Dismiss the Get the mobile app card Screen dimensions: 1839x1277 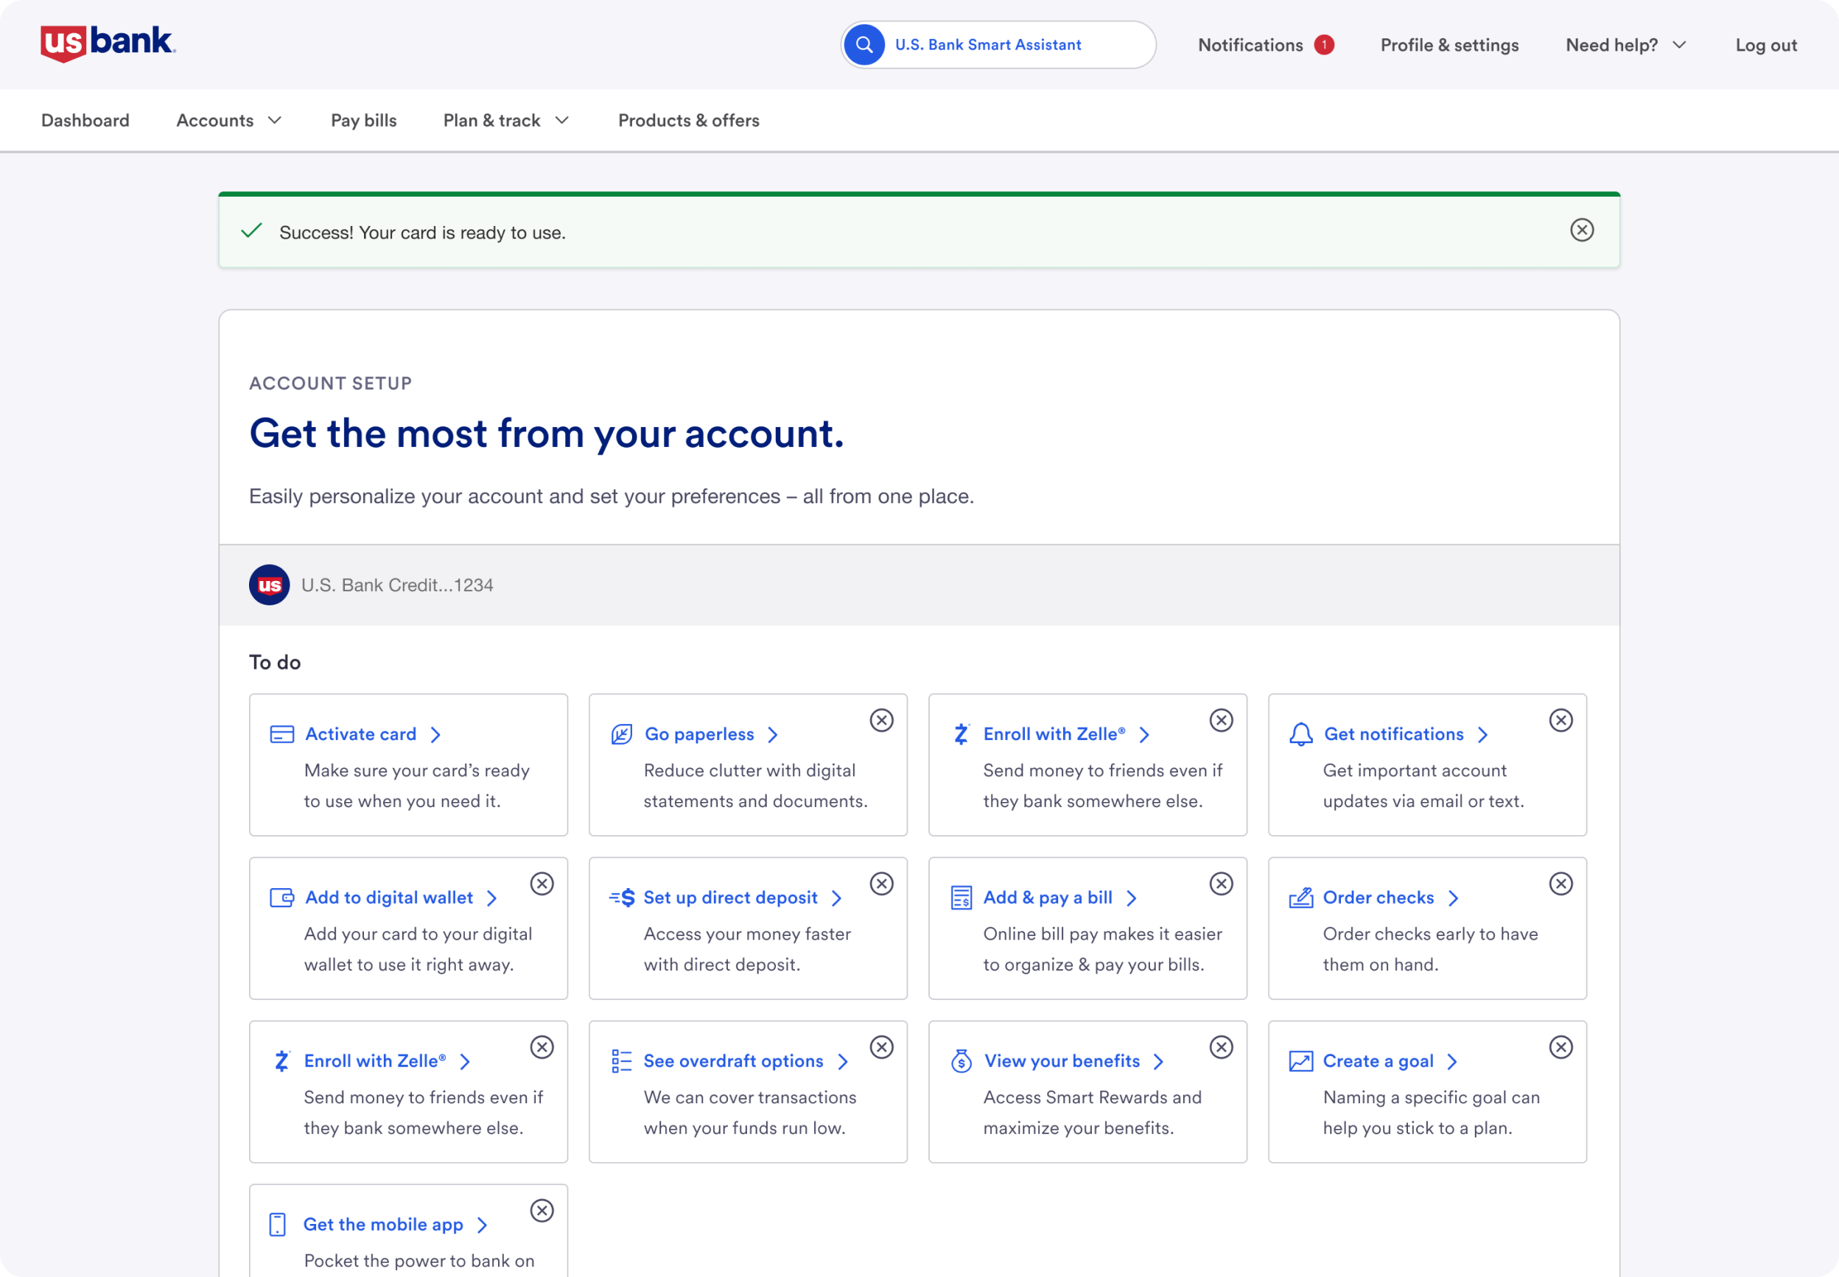(x=542, y=1210)
